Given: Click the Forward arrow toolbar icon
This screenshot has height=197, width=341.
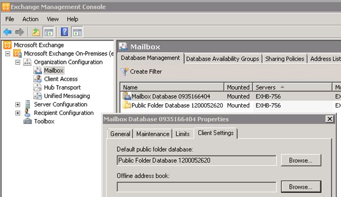Looking at the screenshot, I should tap(20, 32).
